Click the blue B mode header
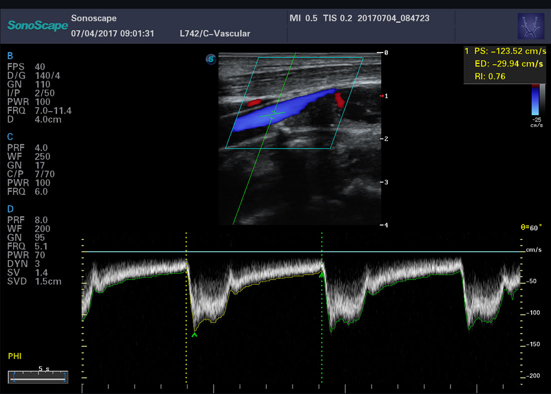 (10, 56)
